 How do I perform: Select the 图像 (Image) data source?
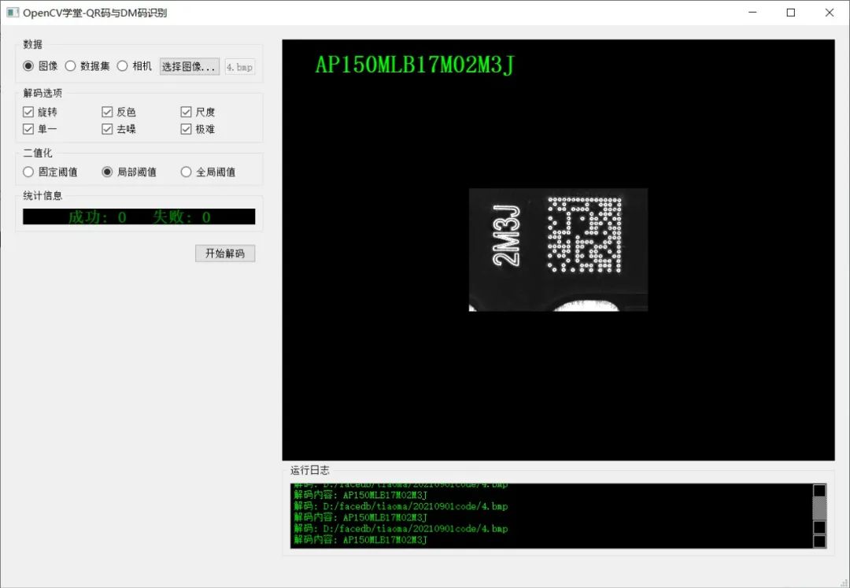pos(28,66)
